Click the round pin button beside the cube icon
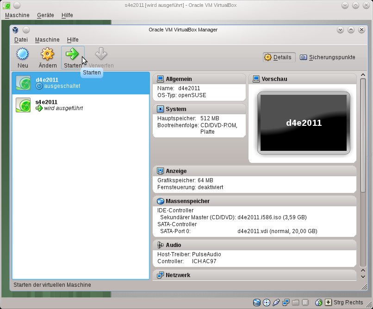Screen dimensions: 373x309 [x=26, y=30]
